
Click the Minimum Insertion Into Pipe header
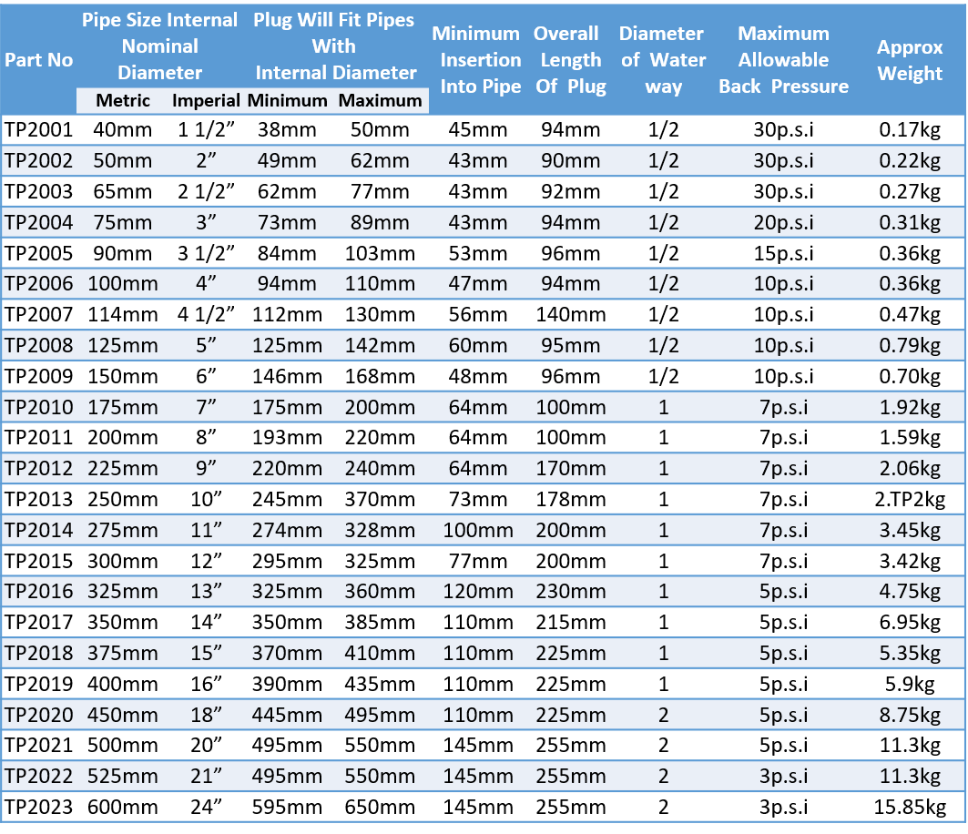click(476, 60)
